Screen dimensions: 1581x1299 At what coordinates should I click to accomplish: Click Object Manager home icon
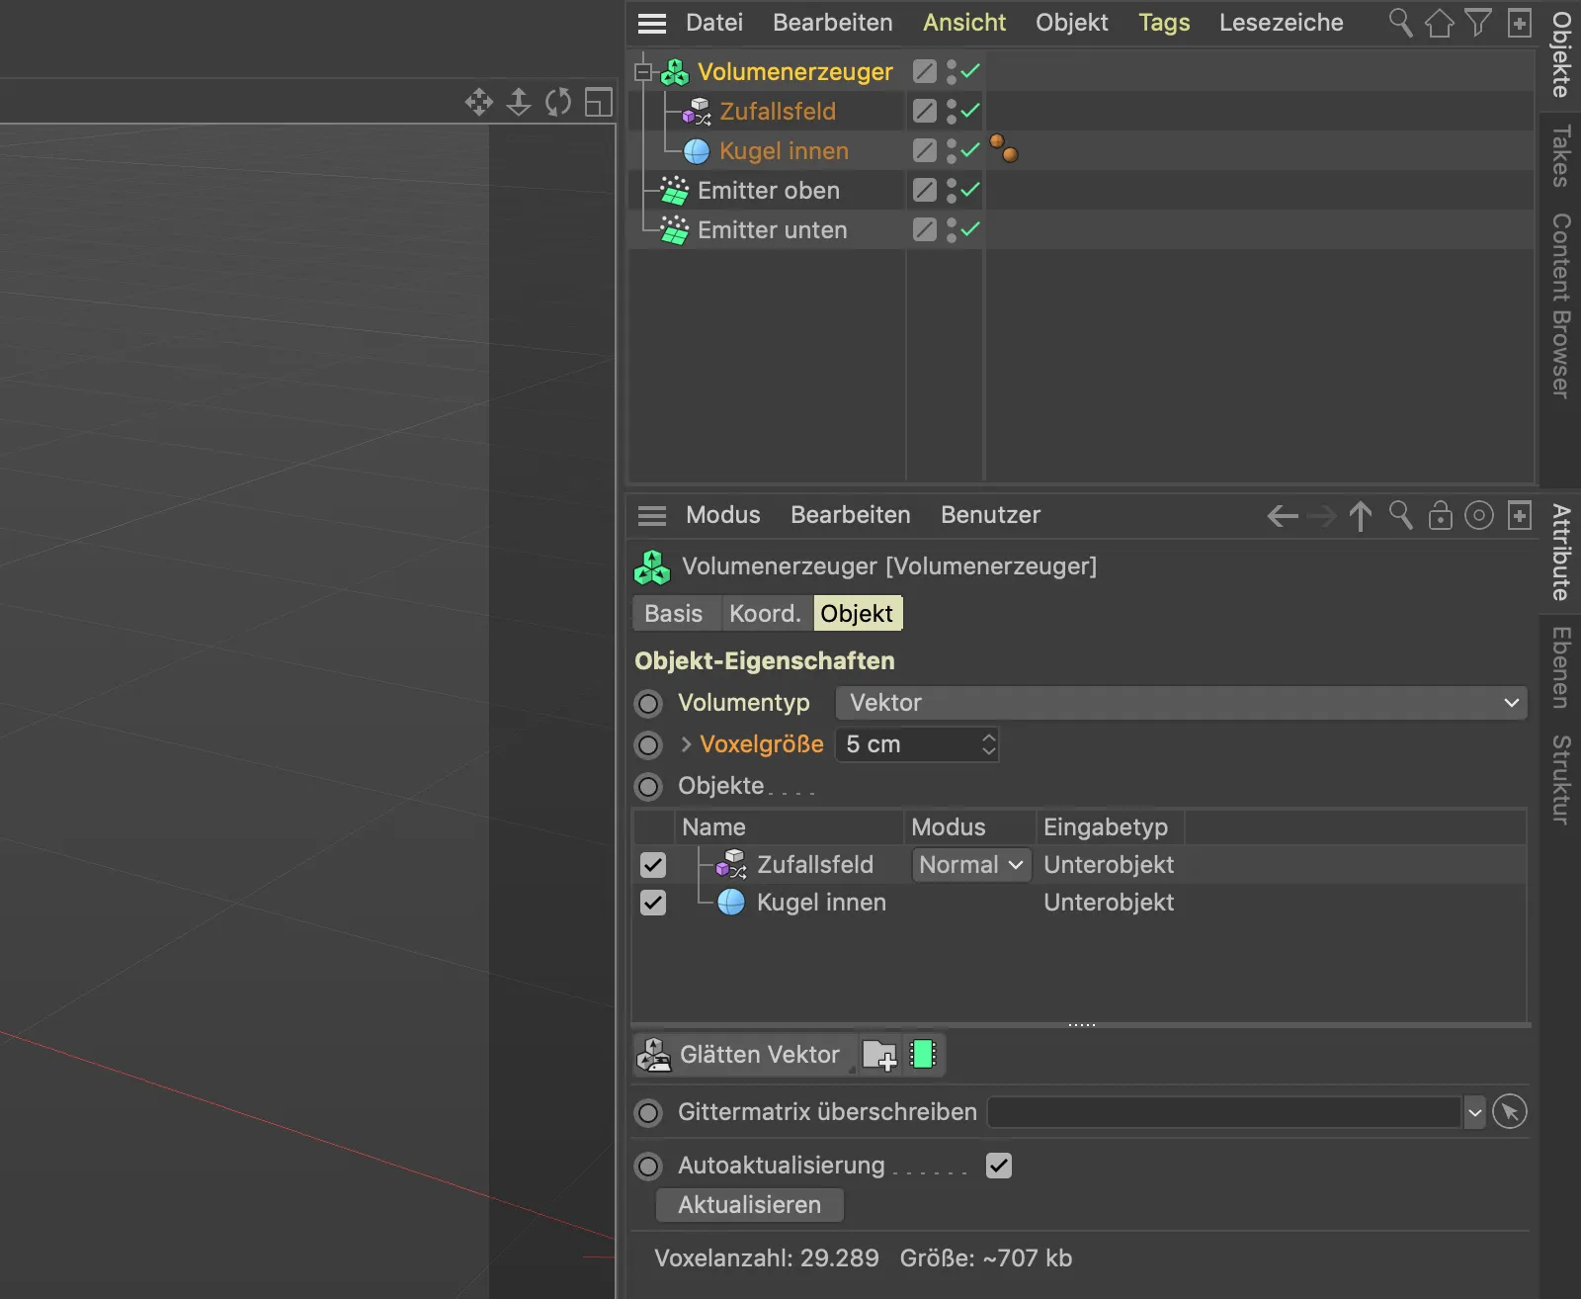pyautogui.click(x=1440, y=22)
